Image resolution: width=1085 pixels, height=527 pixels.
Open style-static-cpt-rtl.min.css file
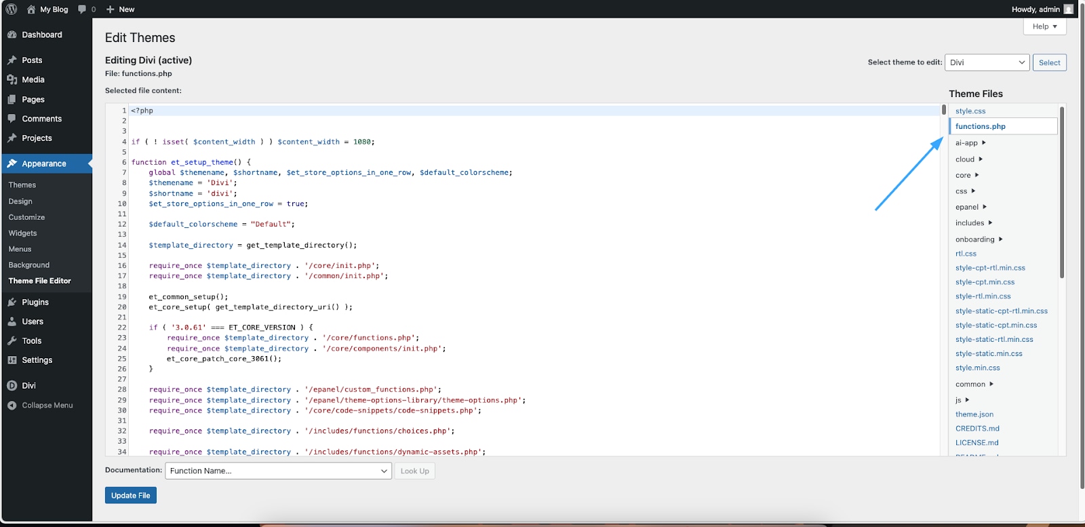tap(1002, 311)
